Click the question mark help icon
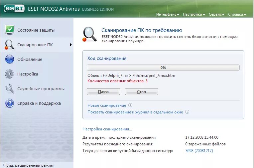This screenshot has height=168, width=254. click(x=9, y=103)
